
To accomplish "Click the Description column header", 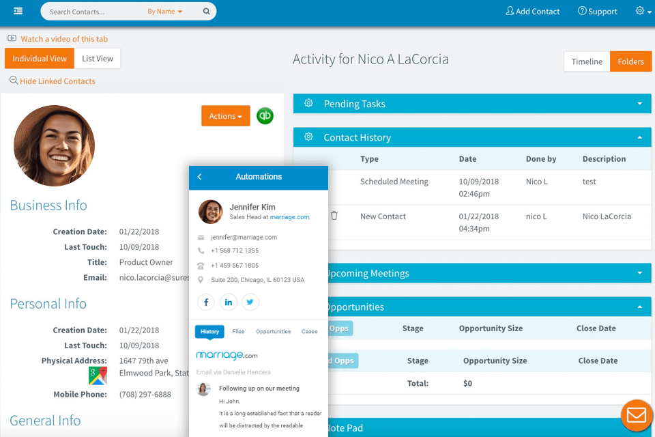I will click(x=604, y=159).
